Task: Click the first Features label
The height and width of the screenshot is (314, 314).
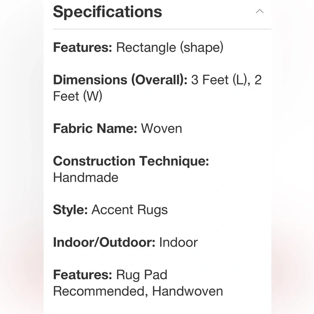Action: point(83,47)
